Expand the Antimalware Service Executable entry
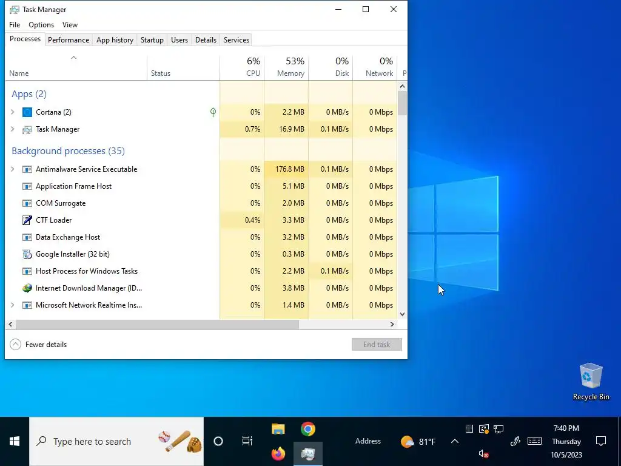The height and width of the screenshot is (466, 621). (x=12, y=169)
